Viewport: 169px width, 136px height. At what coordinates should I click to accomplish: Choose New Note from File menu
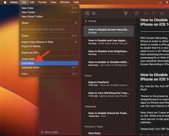point(49,8)
